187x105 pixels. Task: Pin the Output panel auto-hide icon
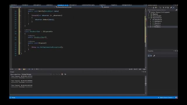click(x=144, y=72)
